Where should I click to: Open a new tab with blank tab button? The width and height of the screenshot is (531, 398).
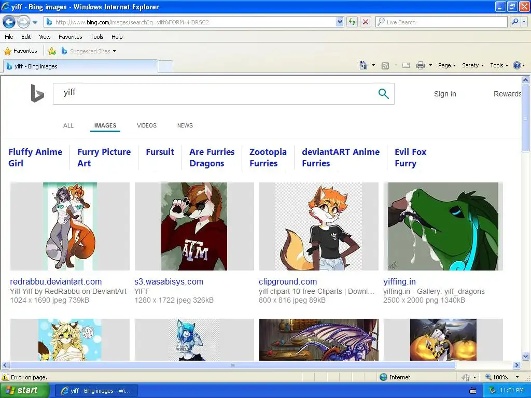coord(165,66)
